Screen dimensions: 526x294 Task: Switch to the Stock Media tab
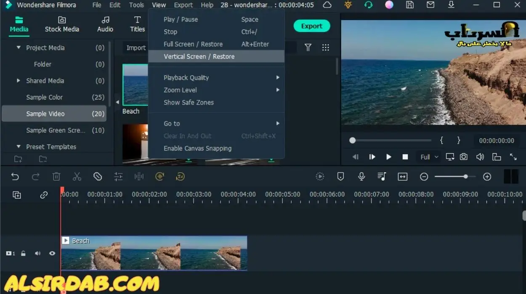pos(62,24)
